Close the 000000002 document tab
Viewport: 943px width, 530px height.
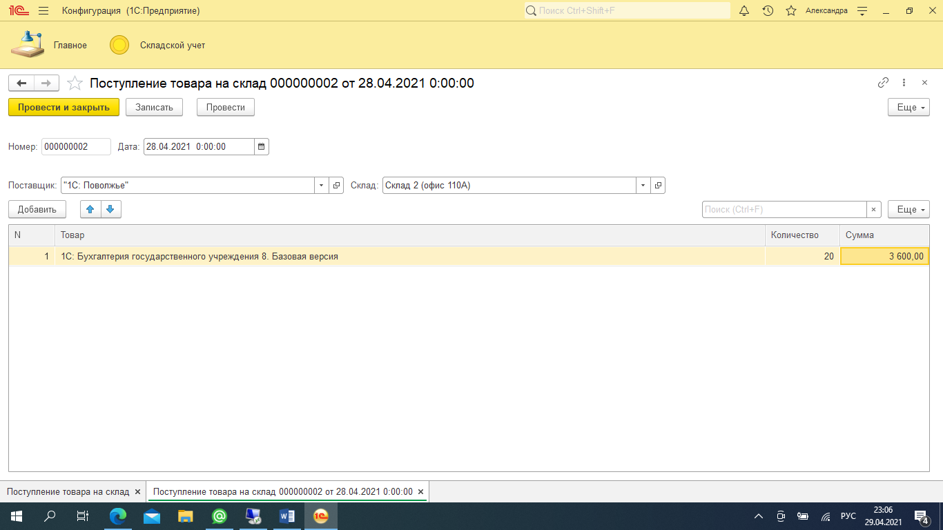(x=421, y=492)
